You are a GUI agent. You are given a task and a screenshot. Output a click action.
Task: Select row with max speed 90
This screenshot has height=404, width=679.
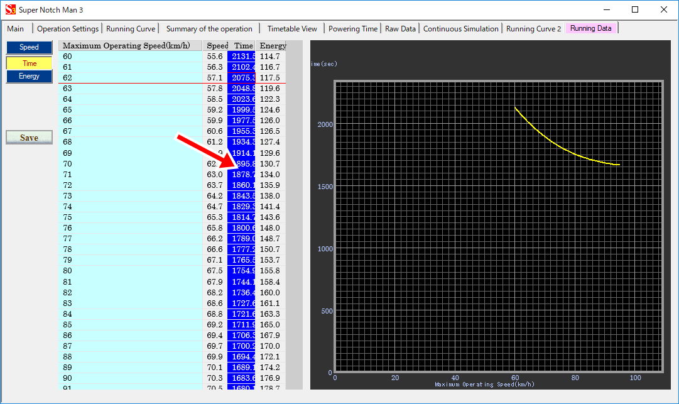point(172,378)
